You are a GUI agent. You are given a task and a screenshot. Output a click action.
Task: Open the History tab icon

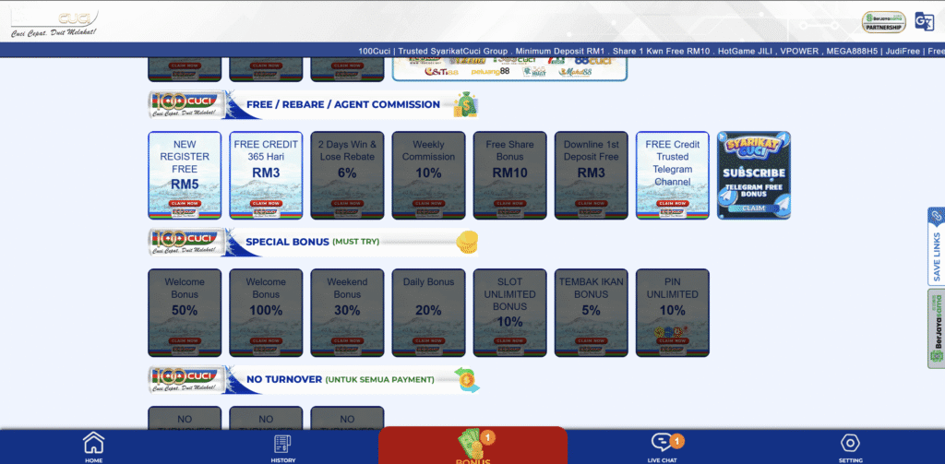pyautogui.click(x=282, y=444)
